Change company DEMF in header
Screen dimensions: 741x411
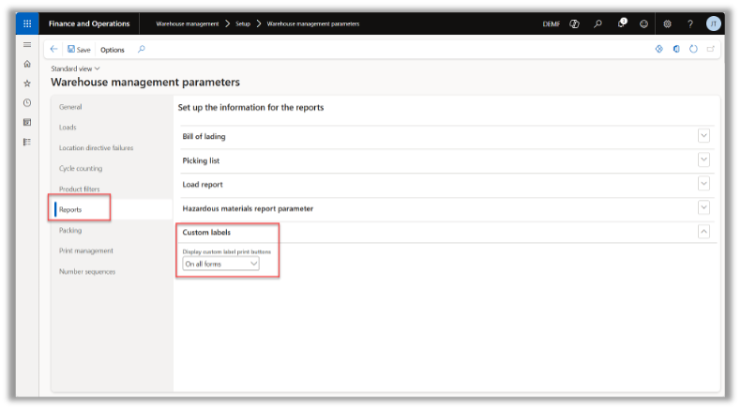(552, 23)
